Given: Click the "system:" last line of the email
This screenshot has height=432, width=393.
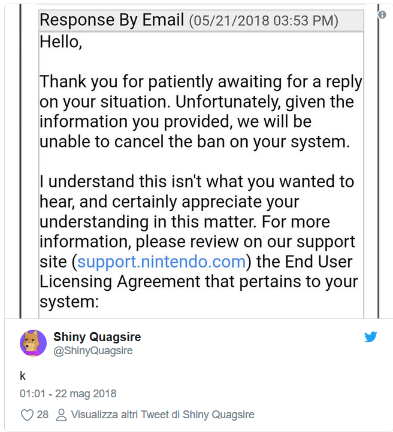Looking at the screenshot, I should click(x=68, y=301).
